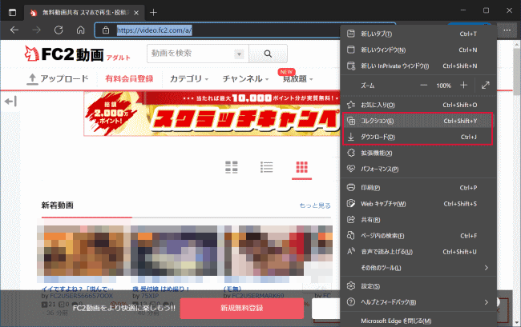Choose Microsoft Edge を閉じる
The width and height of the screenshot is (521, 327).
[418, 321]
